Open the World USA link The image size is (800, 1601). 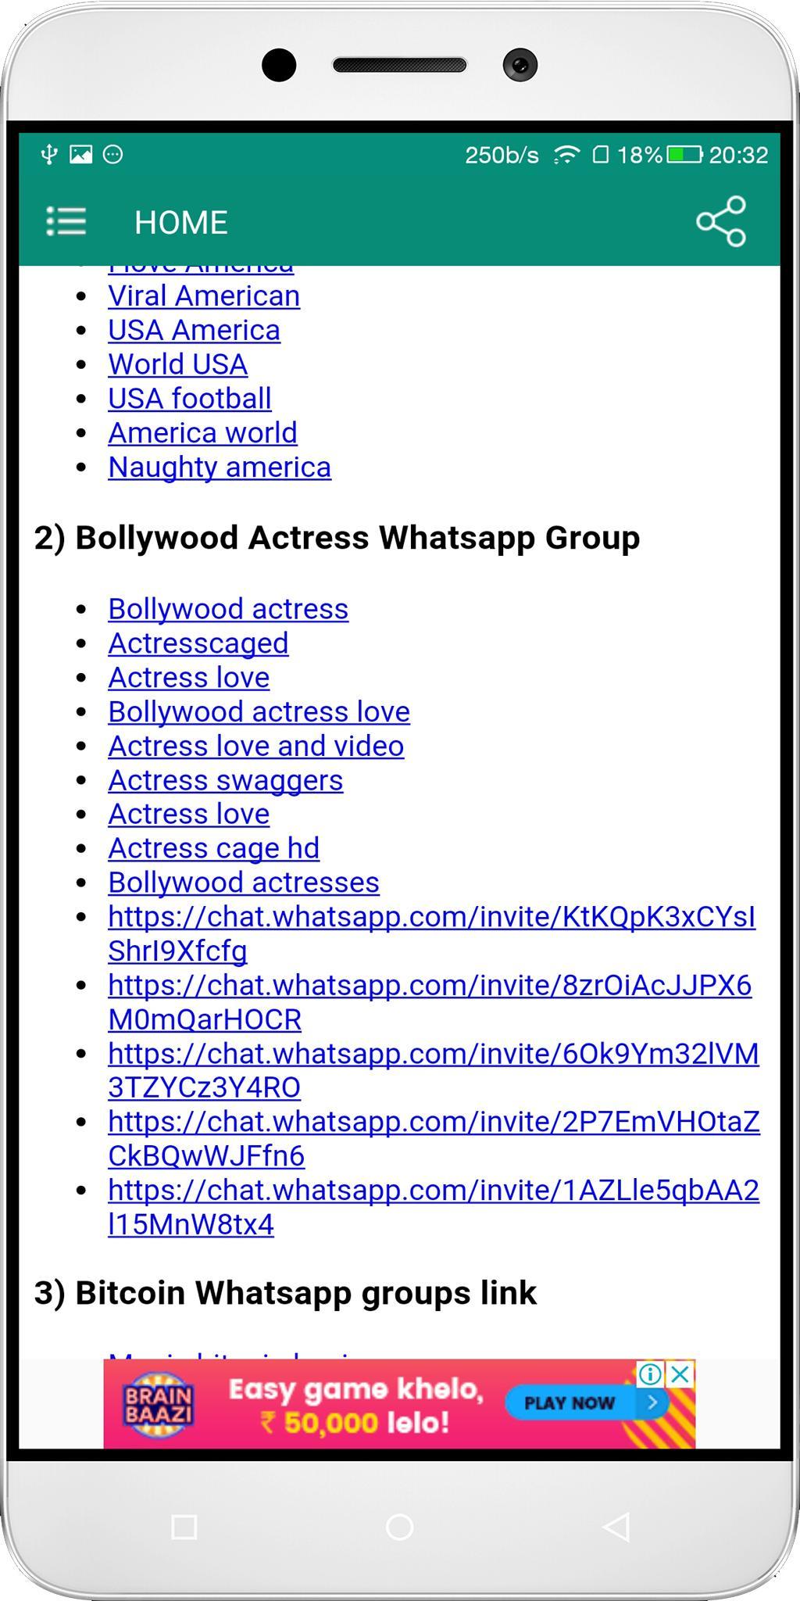pyautogui.click(x=178, y=365)
